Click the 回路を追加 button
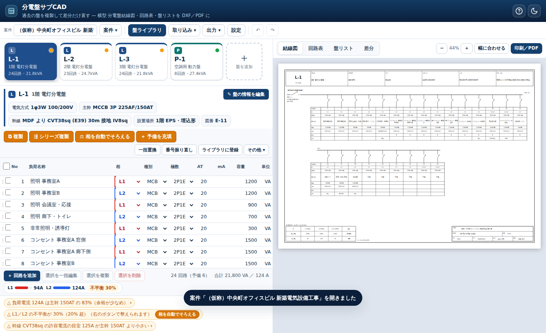The height and width of the screenshot is (333, 546). [22, 276]
